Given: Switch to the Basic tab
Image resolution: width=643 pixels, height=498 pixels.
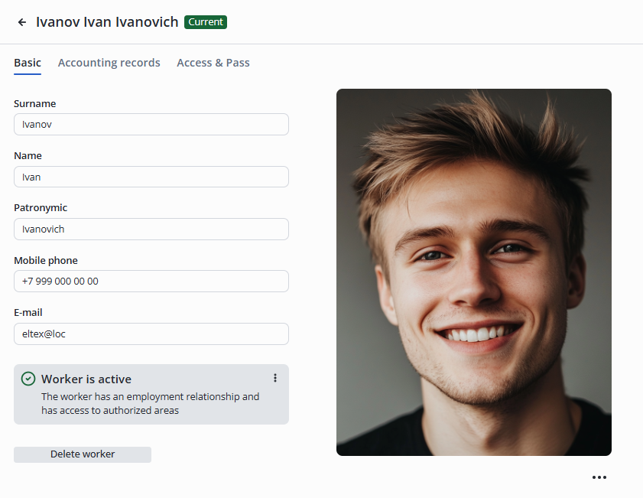Looking at the screenshot, I should pyautogui.click(x=28, y=63).
